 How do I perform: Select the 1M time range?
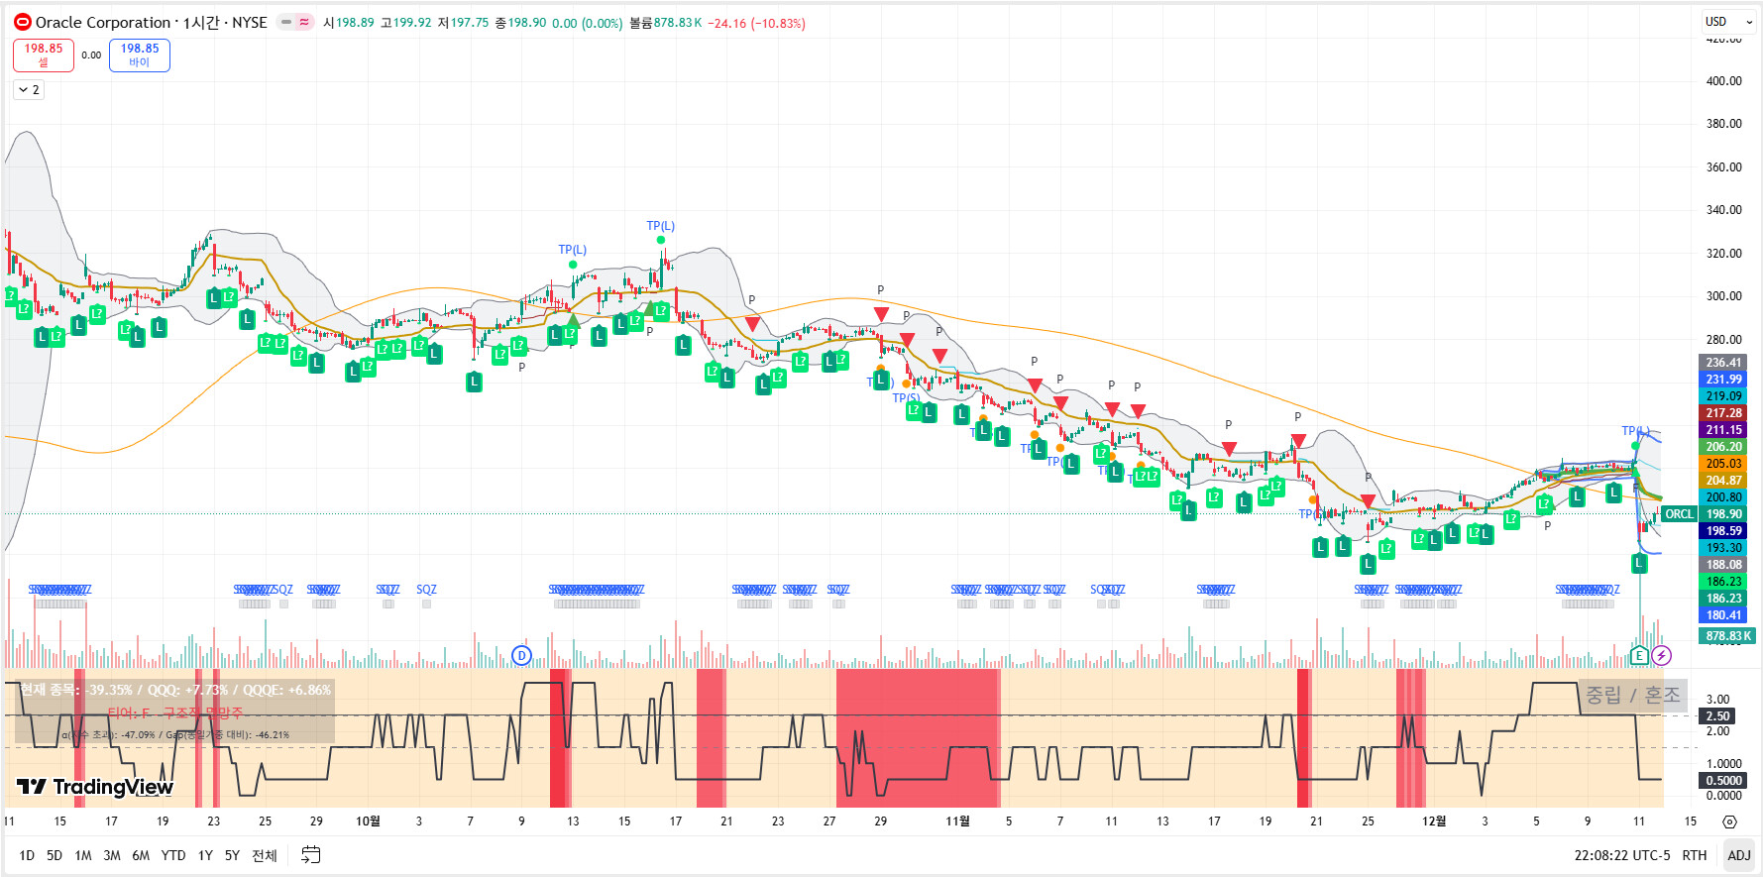click(x=83, y=855)
